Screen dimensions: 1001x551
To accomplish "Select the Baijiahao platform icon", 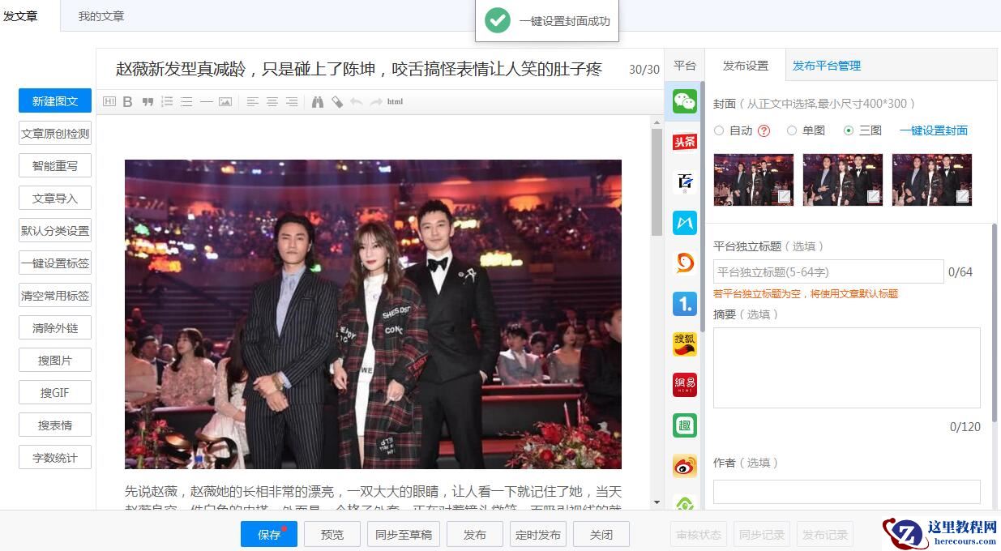I will click(685, 182).
